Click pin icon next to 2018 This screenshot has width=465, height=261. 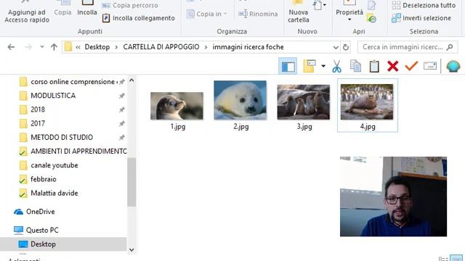click(x=121, y=109)
